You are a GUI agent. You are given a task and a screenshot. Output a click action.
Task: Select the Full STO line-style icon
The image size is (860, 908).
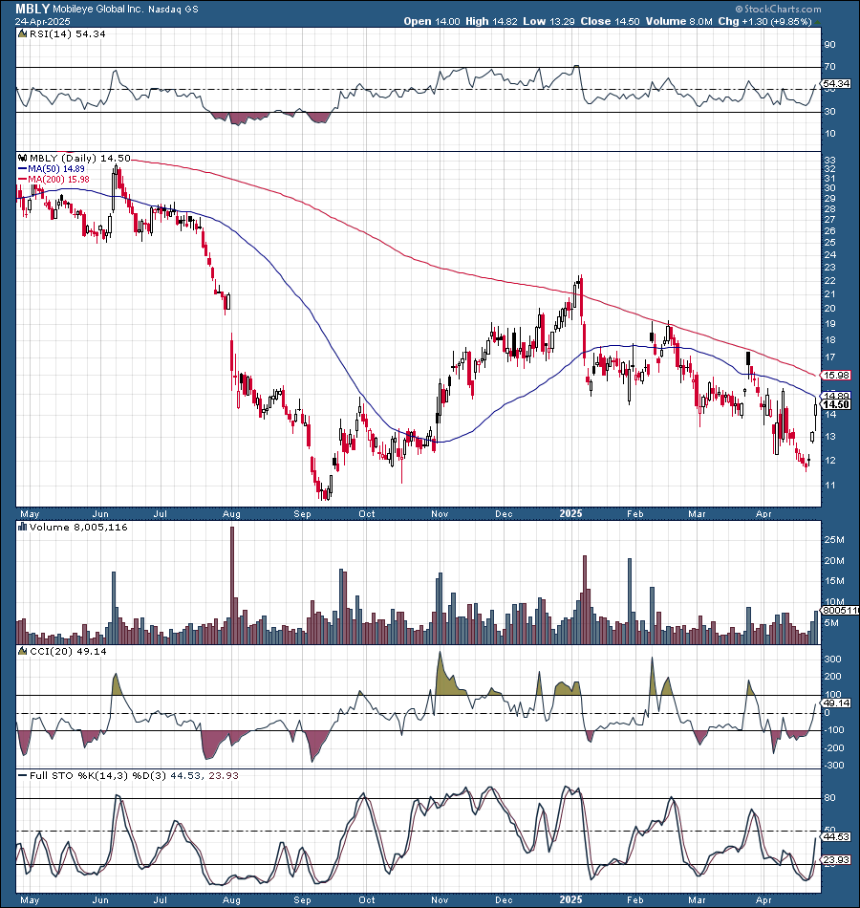21,776
